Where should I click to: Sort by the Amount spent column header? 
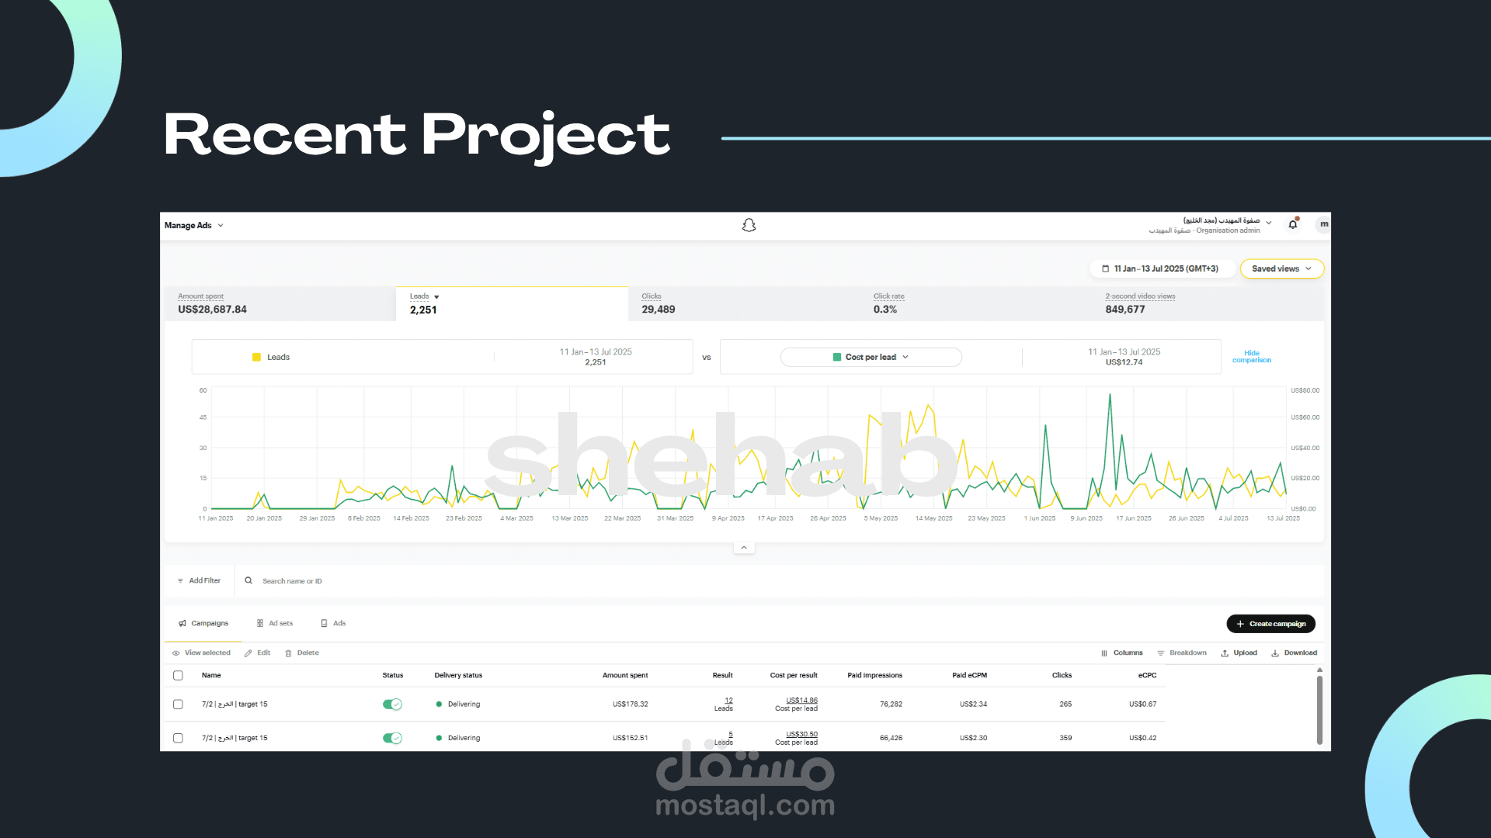click(x=625, y=675)
